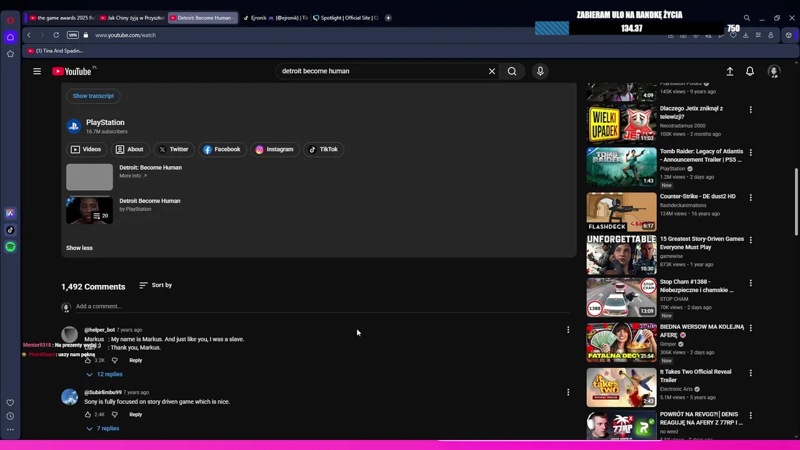
Task: Open PlayStation Videos chip
Action: pyautogui.click(x=86, y=149)
